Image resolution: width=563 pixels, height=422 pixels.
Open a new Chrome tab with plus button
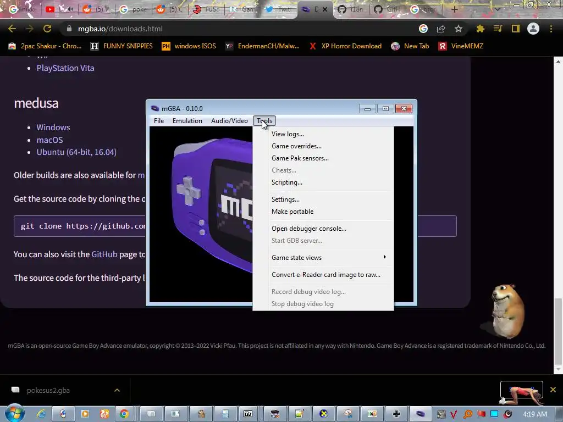coord(455,9)
